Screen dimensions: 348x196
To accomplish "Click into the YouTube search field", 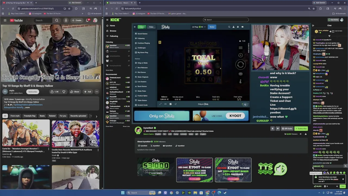I will (x=43, y=20).
